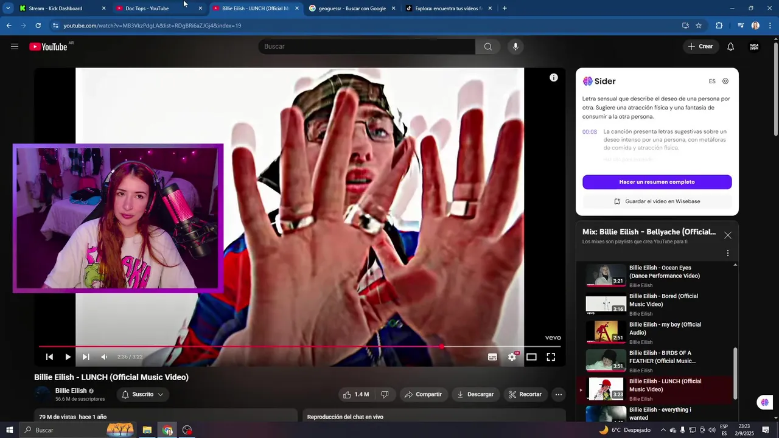Viewport: 779px width, 438px height.
Task: Skip to the previous video
Action: tap(49, 357)
